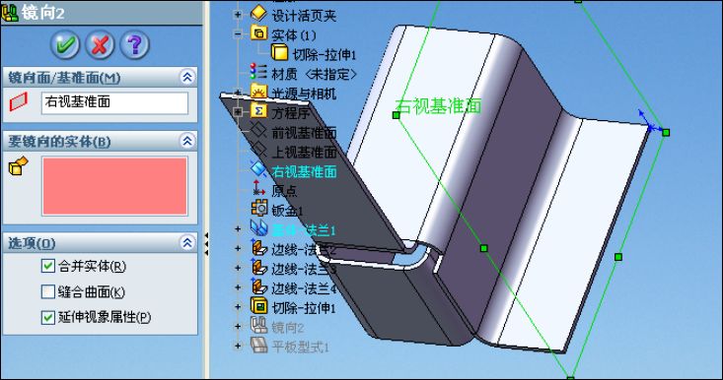The width and height of the screenshot is (723, 380).
Task: Click 原点 origin icon
Action: point(258,189)
